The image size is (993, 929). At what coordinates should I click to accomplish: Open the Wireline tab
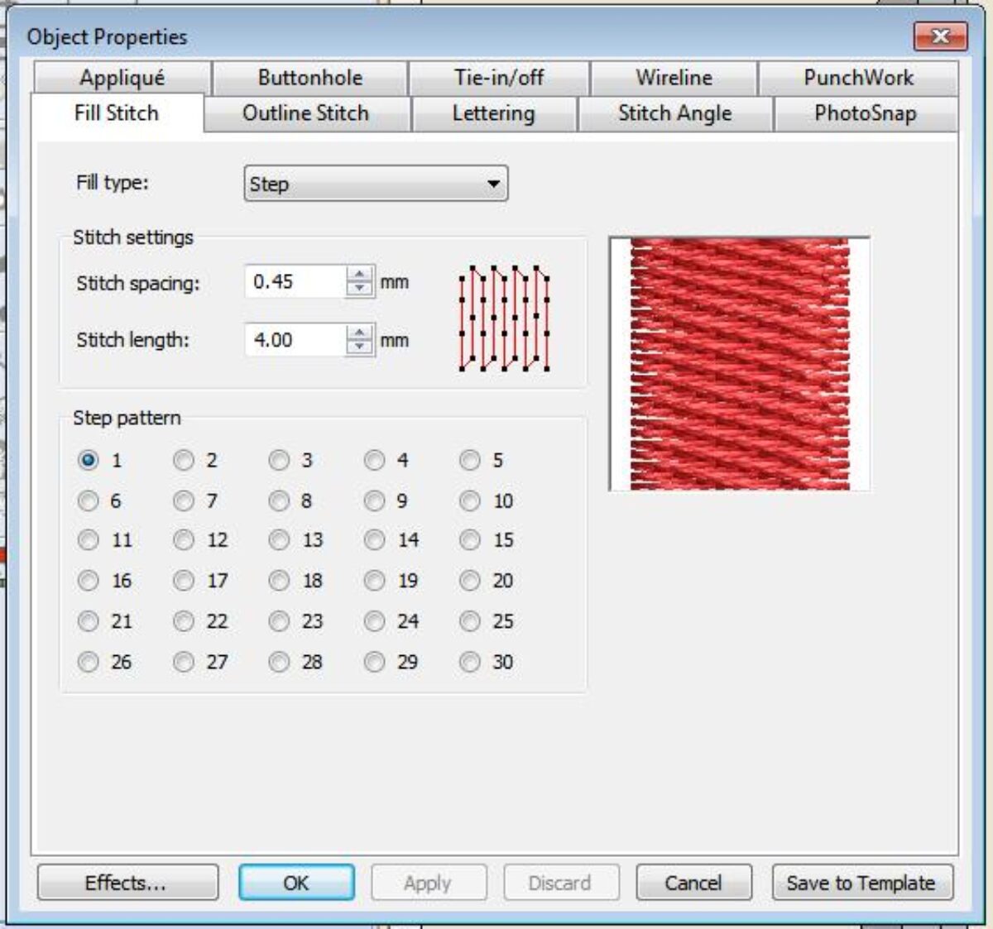(674, 78)
